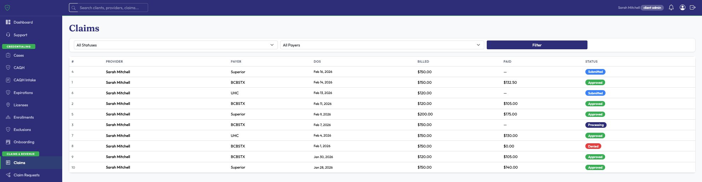Click the BILLED column header
This screenshot has height=182, width=702.
pyautogui.click(x=423, y=62)
